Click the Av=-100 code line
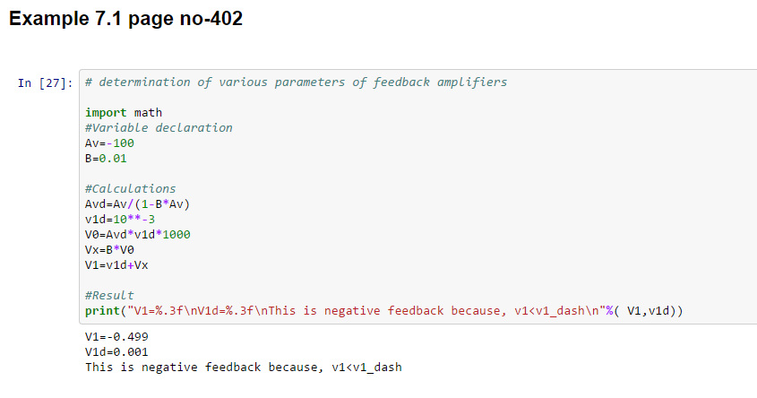Image resolution: width=757 pixels, height=398 pixels. [x=109, y=143]
